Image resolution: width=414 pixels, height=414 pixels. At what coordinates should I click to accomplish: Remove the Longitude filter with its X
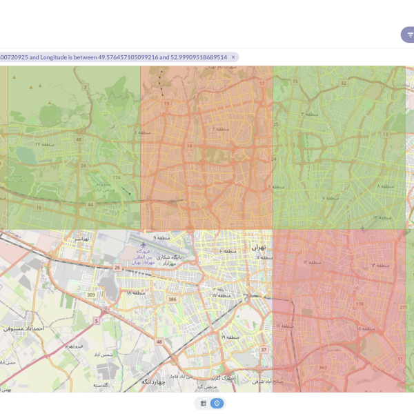233,57
